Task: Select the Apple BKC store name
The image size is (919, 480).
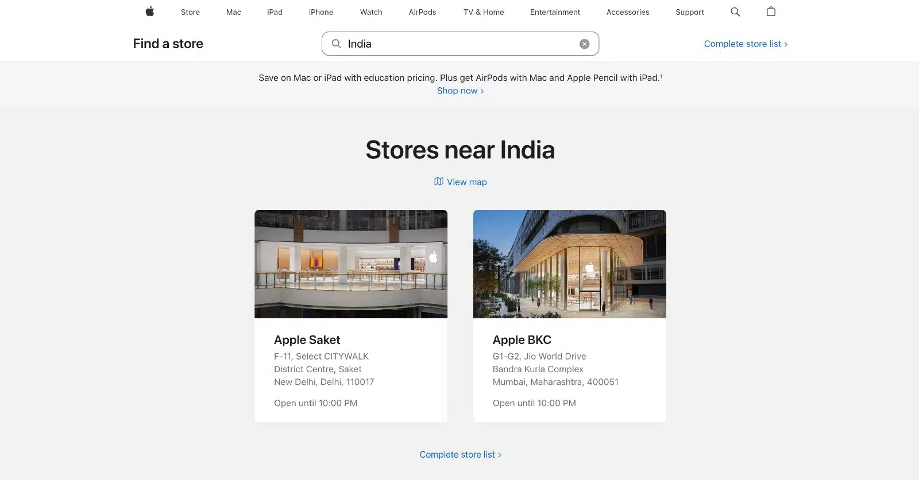Action: pyautogui.click(x=522, y=340)
